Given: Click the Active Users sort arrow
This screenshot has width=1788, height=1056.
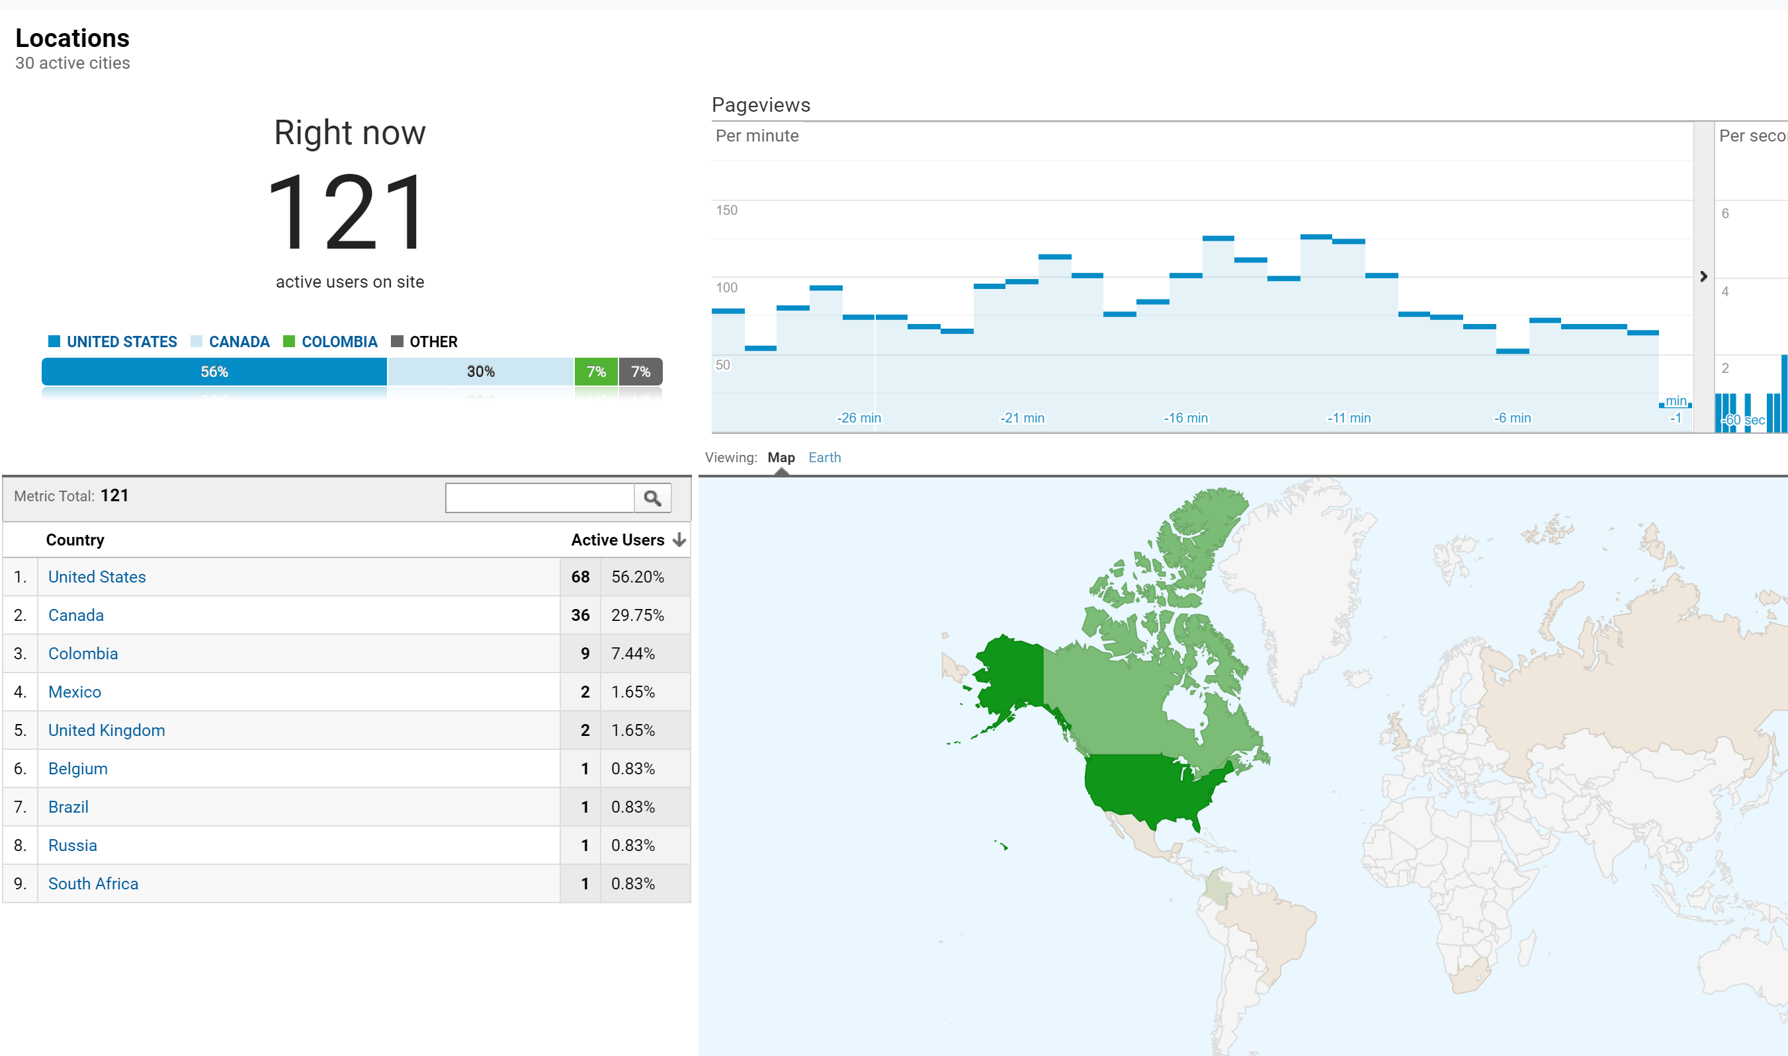Looking at the screenshot, I should click(x=679, y=540).
